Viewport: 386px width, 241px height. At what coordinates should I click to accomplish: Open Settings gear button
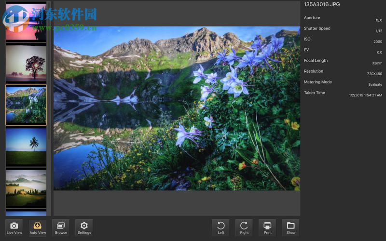[84, 228]
